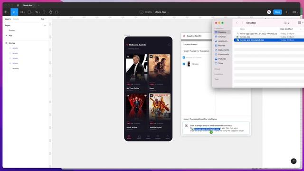This screenshot has width=304, height=171.
Task: Select the Movies frame layer
Action: [12, 43]
